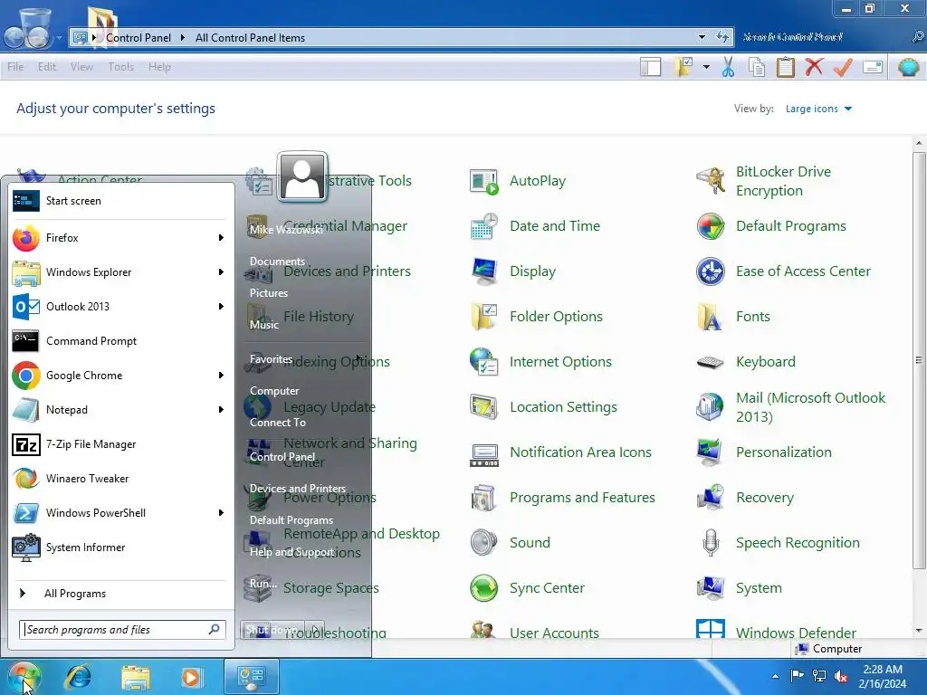The width and height of the screenshot is (927, 695).
Task: Open Firefox from the Start menu
Action: pyautogui.click(x=119, y=238)
